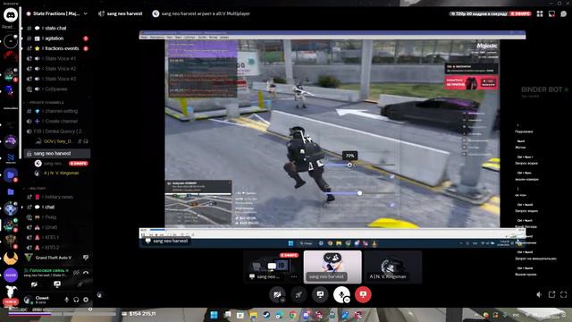This screenshot has width=572, height=322.
Task: Open Discord home direct messages
Action: pyautogui.click(x=11, y=15)
